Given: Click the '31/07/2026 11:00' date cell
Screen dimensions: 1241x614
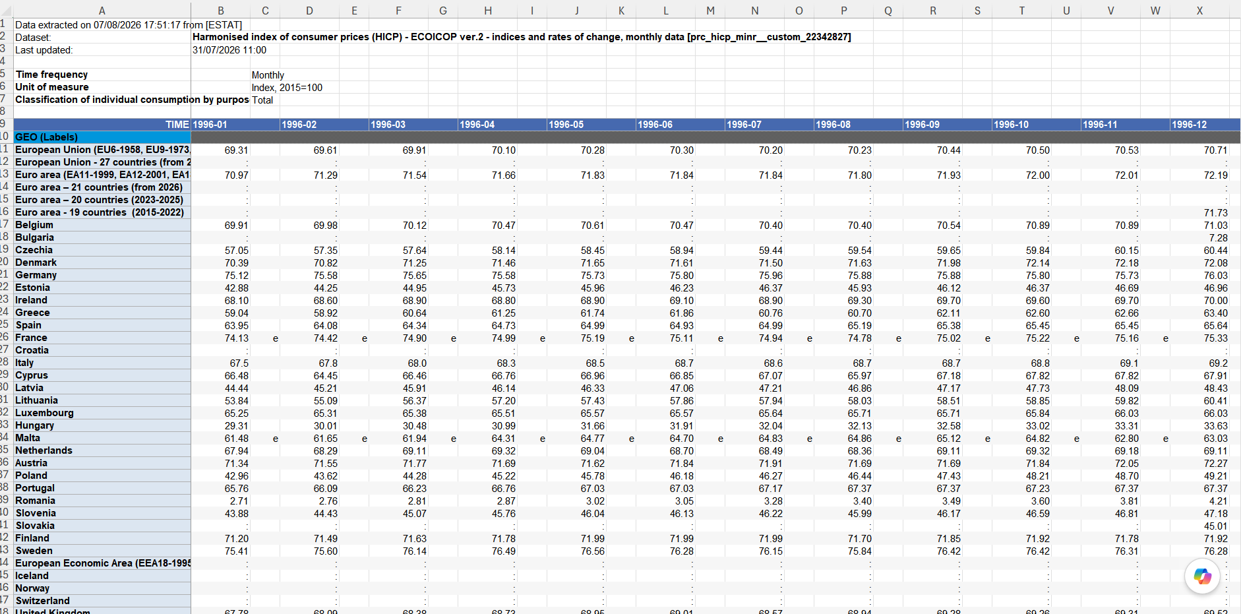Looking at the screenshot, I should point(229,50).
